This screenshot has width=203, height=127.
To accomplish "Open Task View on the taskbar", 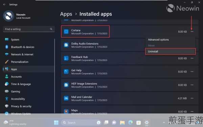I will pos(106,123).
